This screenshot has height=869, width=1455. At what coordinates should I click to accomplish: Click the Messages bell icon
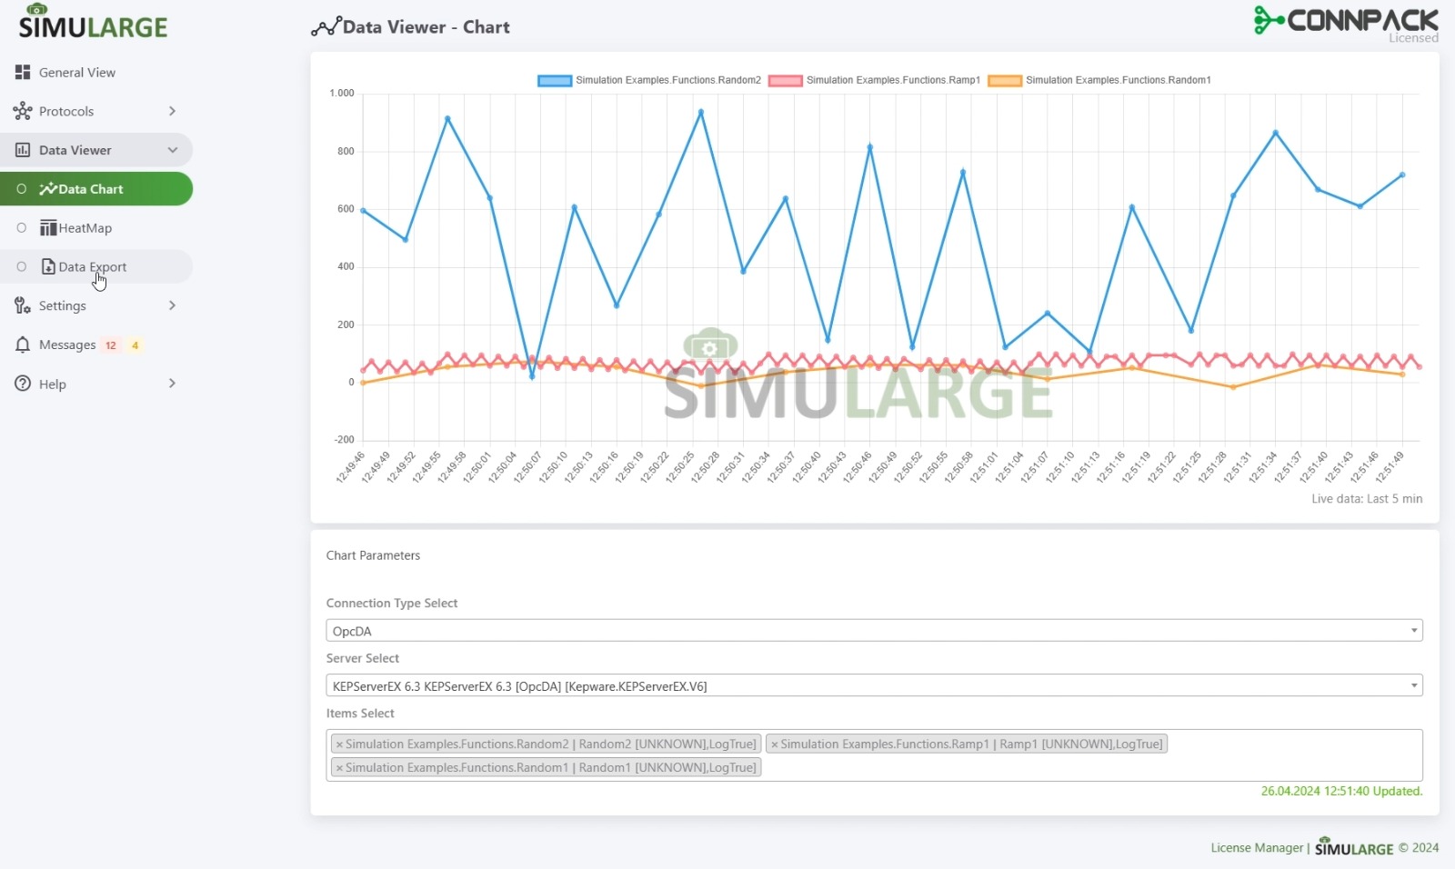click(23, 345)
